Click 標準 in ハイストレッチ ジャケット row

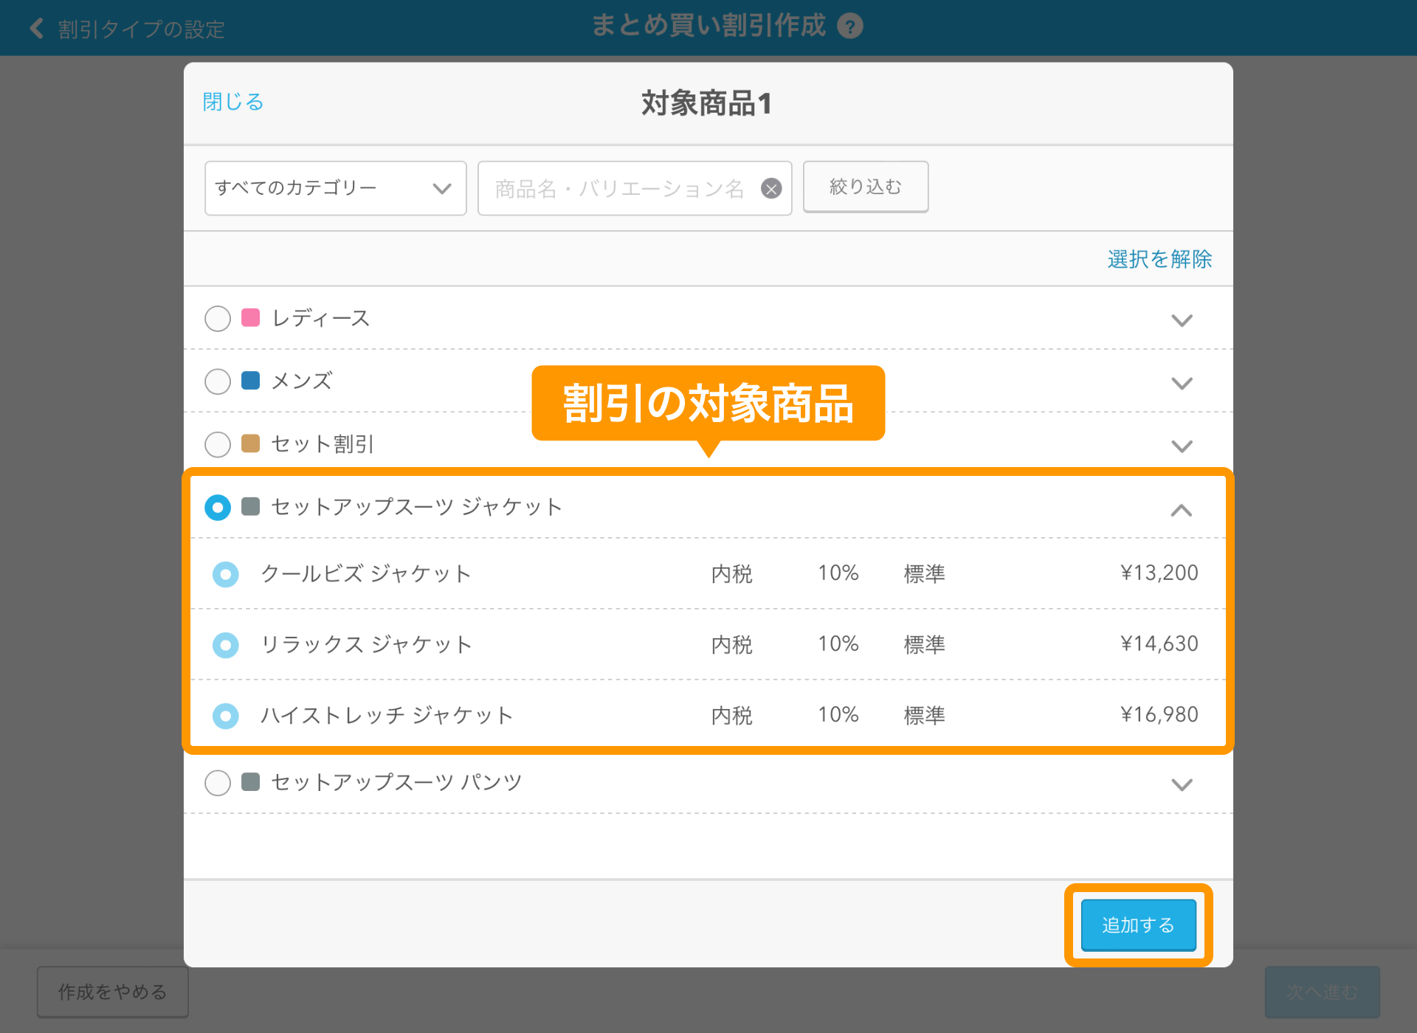click(x=925, y=715)
